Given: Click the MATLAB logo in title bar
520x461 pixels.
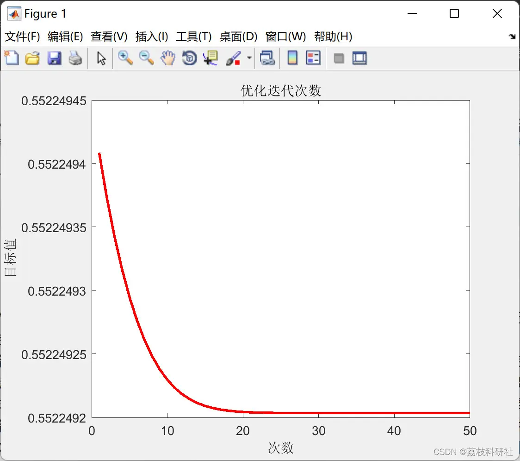Looking at the screenshot, I should click(14, 13).
